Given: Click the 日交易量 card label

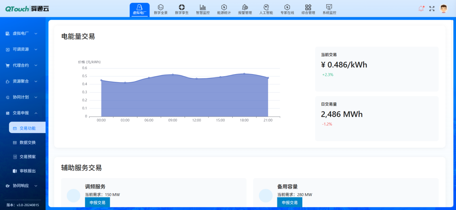Looking at the screenshot, I should pyautogui.click(x=329, y=104).
